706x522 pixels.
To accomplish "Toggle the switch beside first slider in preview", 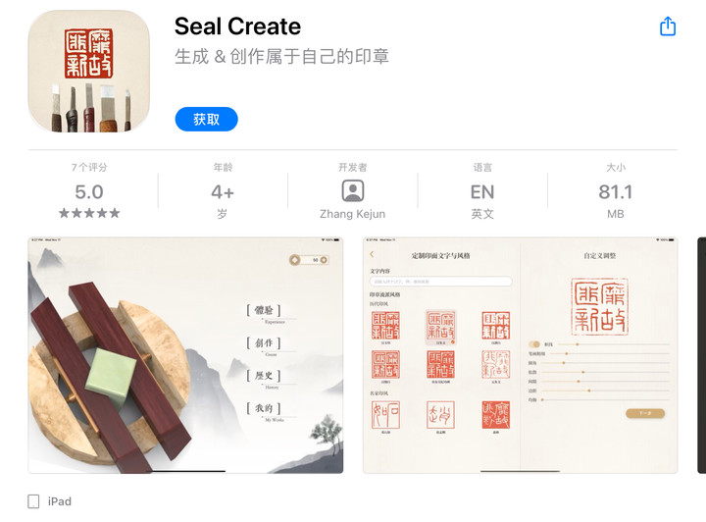I will (534, 344).
